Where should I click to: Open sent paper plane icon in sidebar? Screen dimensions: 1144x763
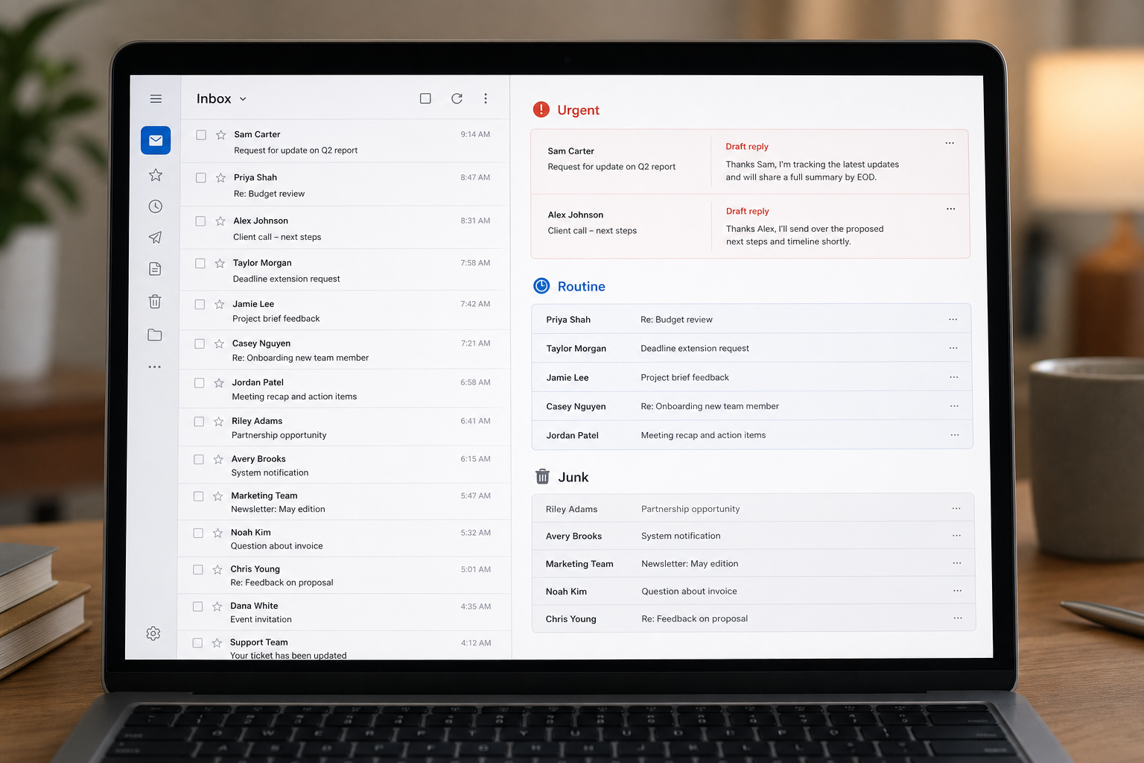155,237
